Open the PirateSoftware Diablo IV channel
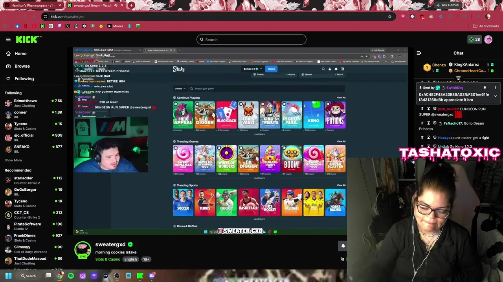Viewport: 503px width, 282px height. 33,226
